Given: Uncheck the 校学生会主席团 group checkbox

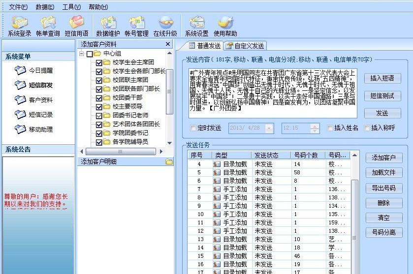Looking at the screenshot, I should (99, 63).
